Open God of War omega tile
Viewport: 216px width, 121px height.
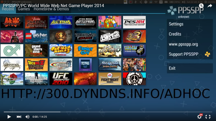[61, 36]
